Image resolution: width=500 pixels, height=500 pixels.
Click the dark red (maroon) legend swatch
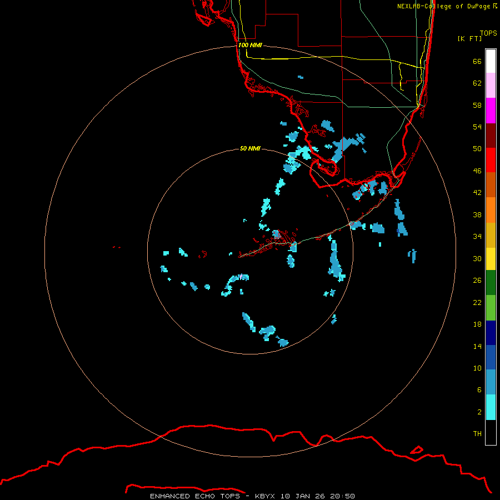point(491,135)
